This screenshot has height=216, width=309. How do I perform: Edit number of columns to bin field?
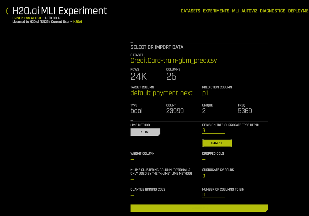213,195
